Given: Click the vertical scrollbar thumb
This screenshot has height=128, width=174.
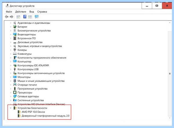Looking at the screenshot, I should tap(170, 73).
